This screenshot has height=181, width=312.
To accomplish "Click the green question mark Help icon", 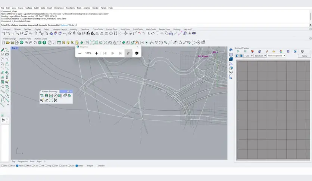I will coord(44,43).
